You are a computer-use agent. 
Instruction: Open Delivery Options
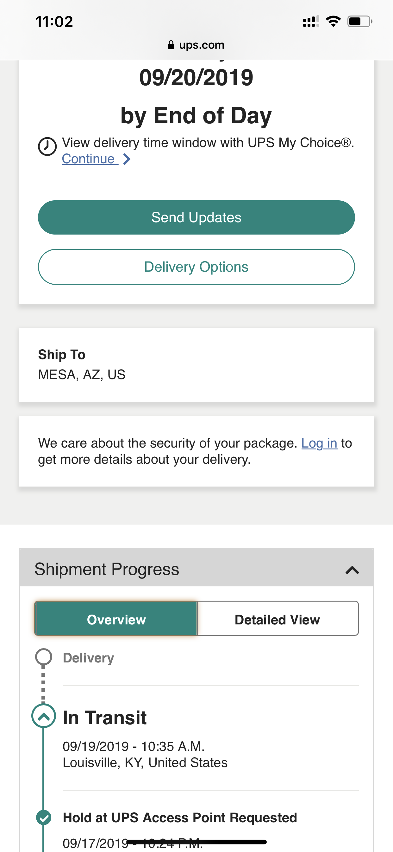tap(196, 267)
